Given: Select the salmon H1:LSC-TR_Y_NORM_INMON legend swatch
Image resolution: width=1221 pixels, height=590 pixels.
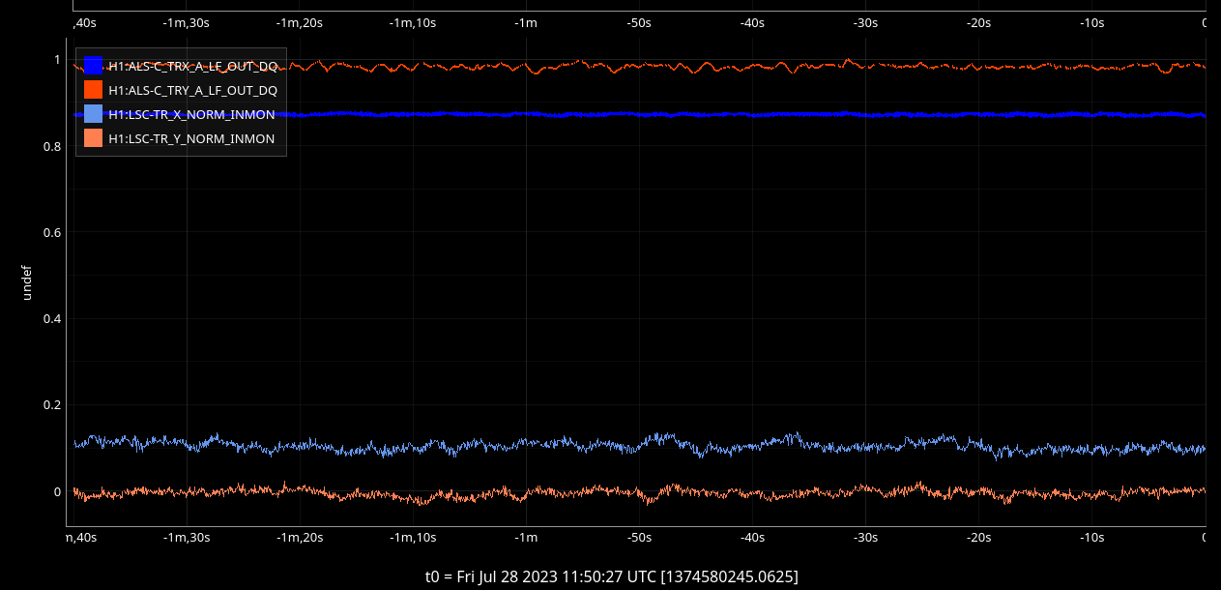Looking at the screenshot, I should [94, 138].
